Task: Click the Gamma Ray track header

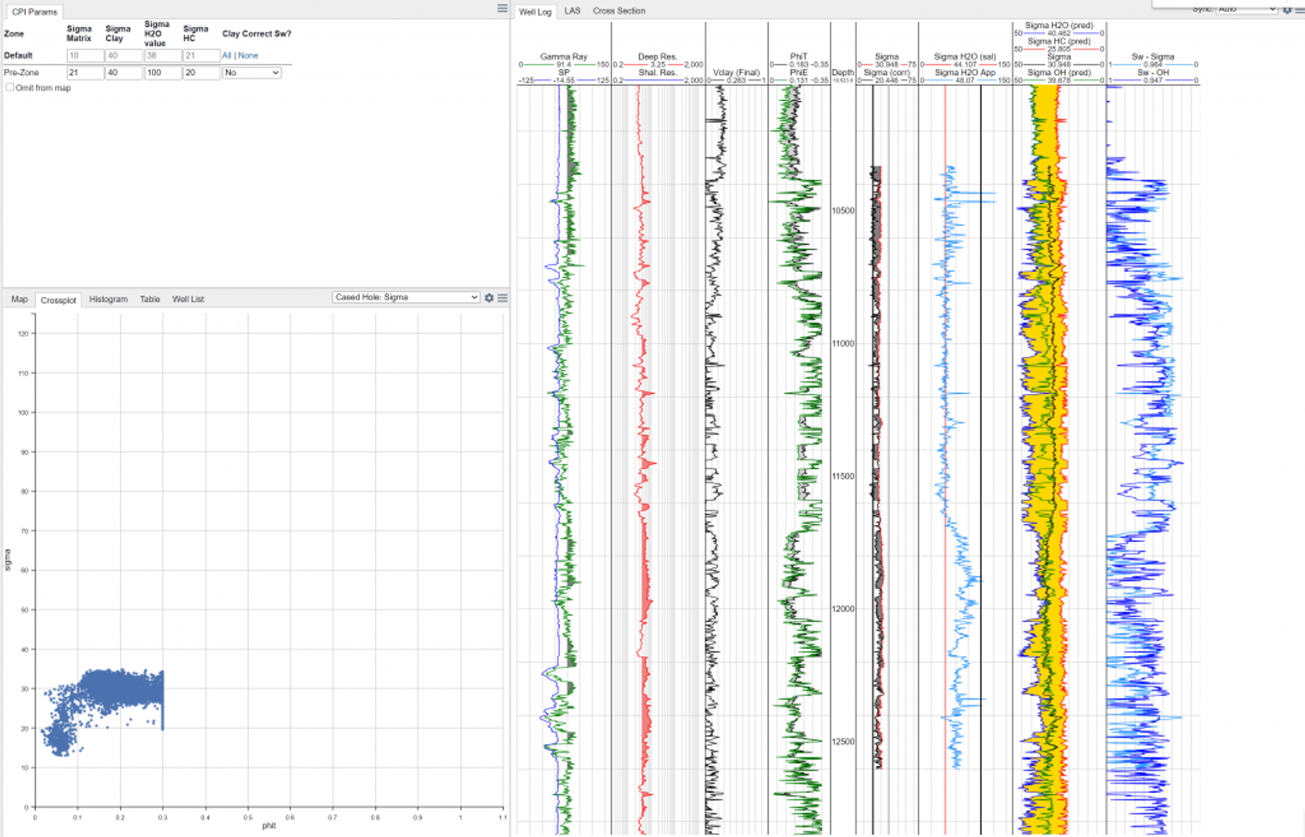Action: tap(563, 57)
